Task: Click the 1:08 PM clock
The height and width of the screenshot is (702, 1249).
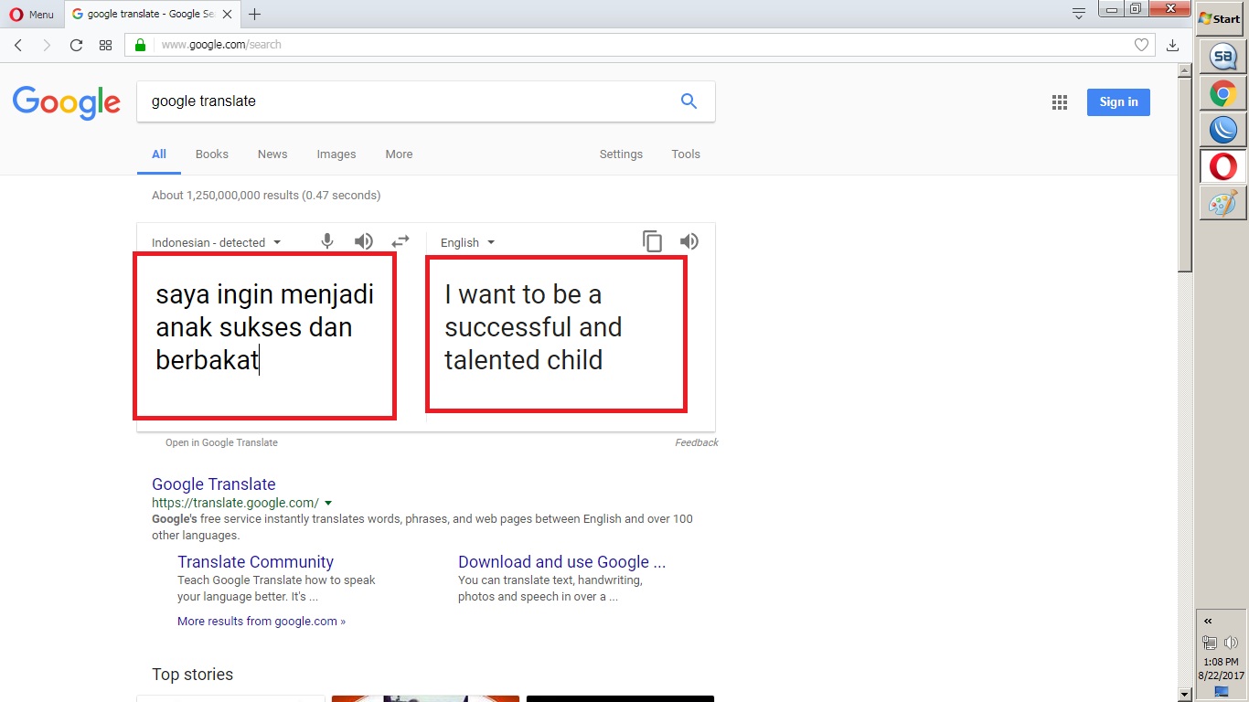Action: (x=1221, y=662)
